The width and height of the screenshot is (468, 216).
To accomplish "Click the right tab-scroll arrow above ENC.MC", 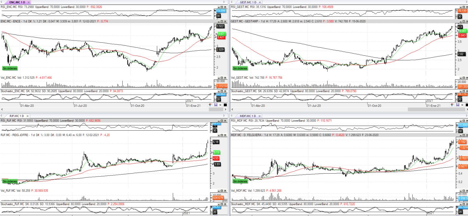I will tap(224, 2).
